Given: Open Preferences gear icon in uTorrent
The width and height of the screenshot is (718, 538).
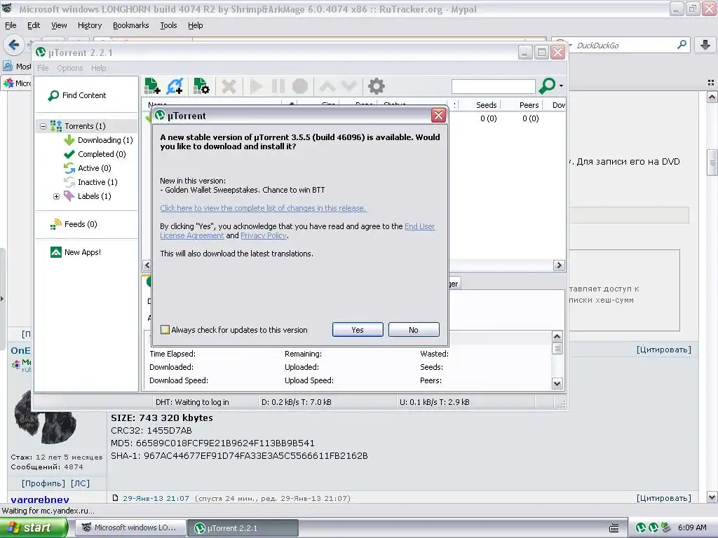Looking at the screenshot, I should (x=377, y=86).
